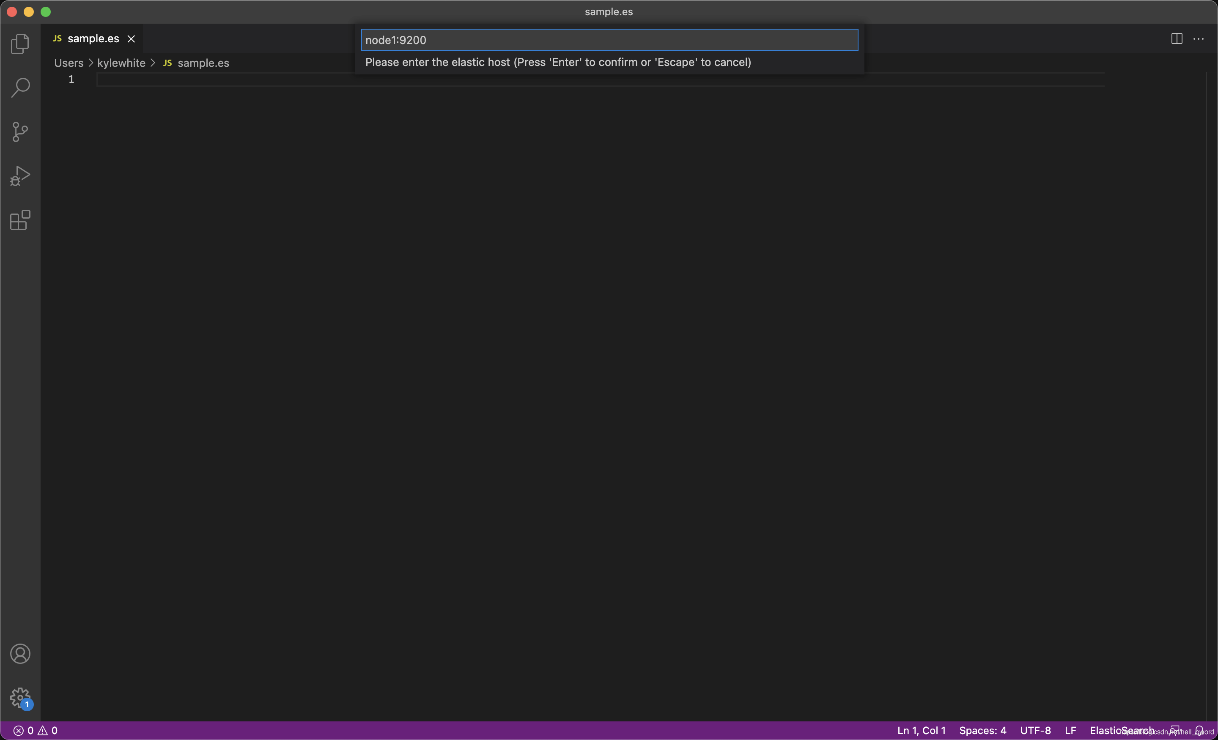Click the kylewhite breadcrumb segment
The image size is (1218, 740).
coord(121,63)
